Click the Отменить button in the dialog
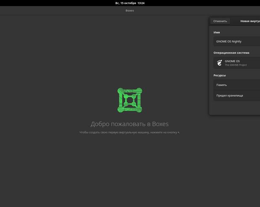The image size is (260, 207). point(220,21)
